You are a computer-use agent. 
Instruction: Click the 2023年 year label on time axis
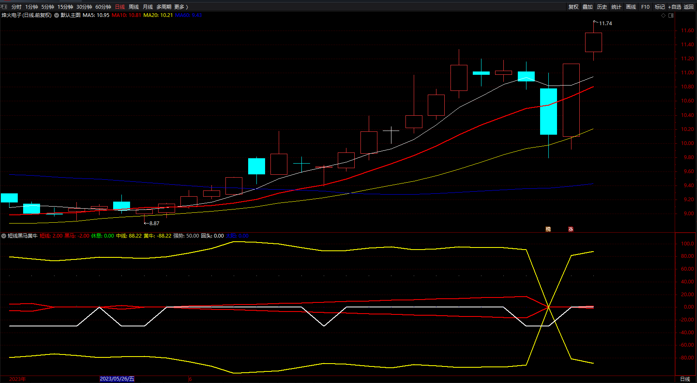click(17, 379)
